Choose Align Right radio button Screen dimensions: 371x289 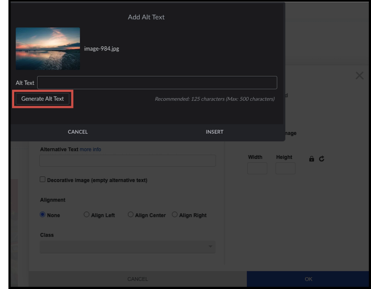[175, 215]
